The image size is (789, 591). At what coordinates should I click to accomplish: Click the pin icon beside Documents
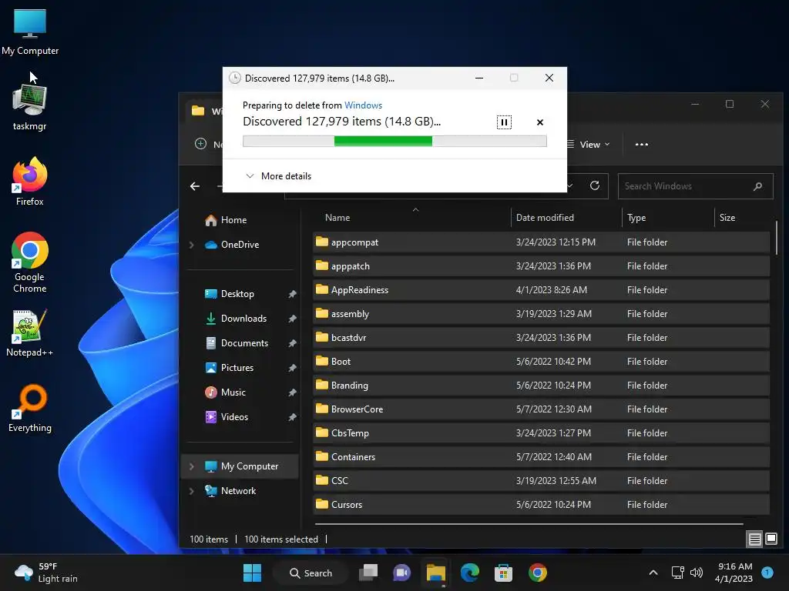coord(292,343)
